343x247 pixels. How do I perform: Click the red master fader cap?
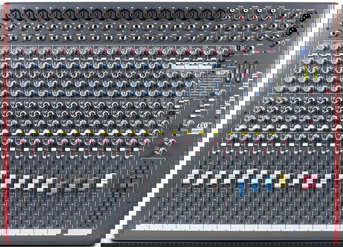(x=310, y=182)
